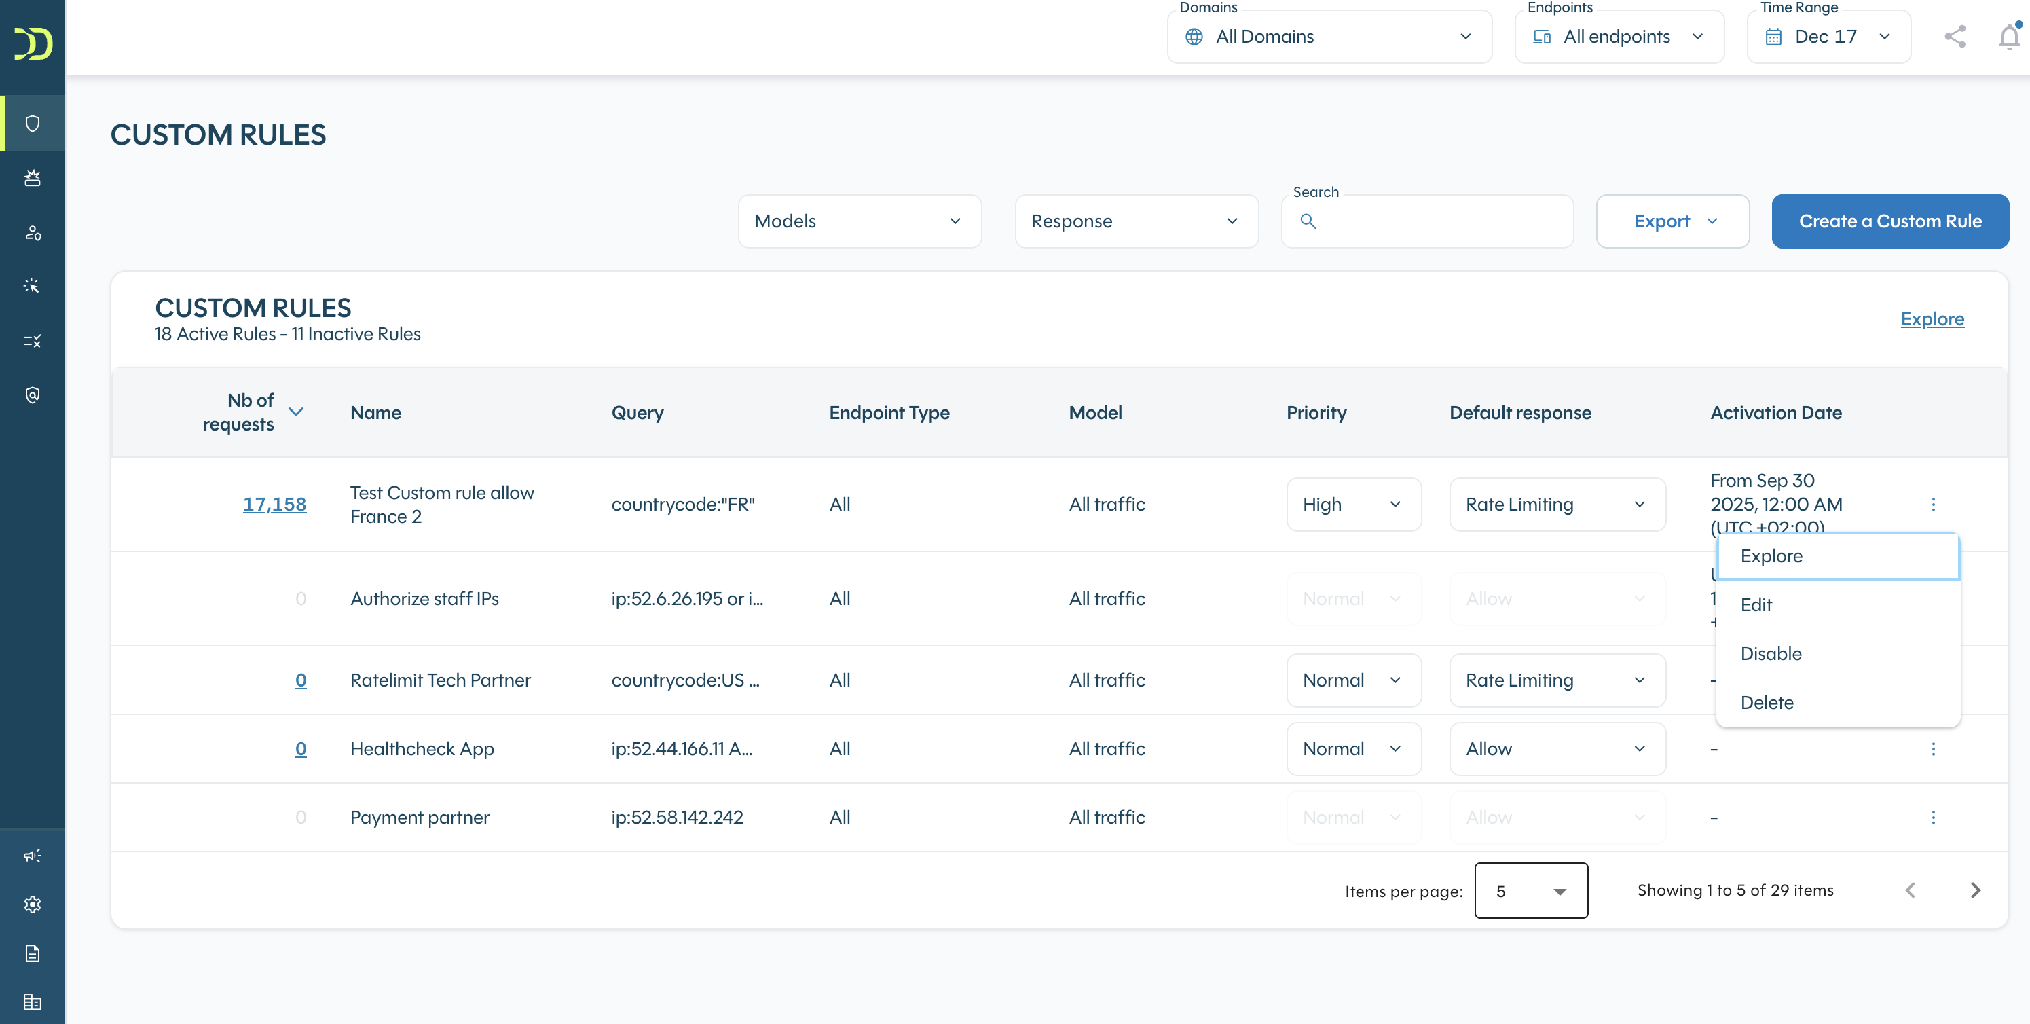Click the three-dot menu for Healthcheck App
Image resolution: width=2030 pixels, height=1024 pixels.
pyautogui.click(x=1932, y=748)
